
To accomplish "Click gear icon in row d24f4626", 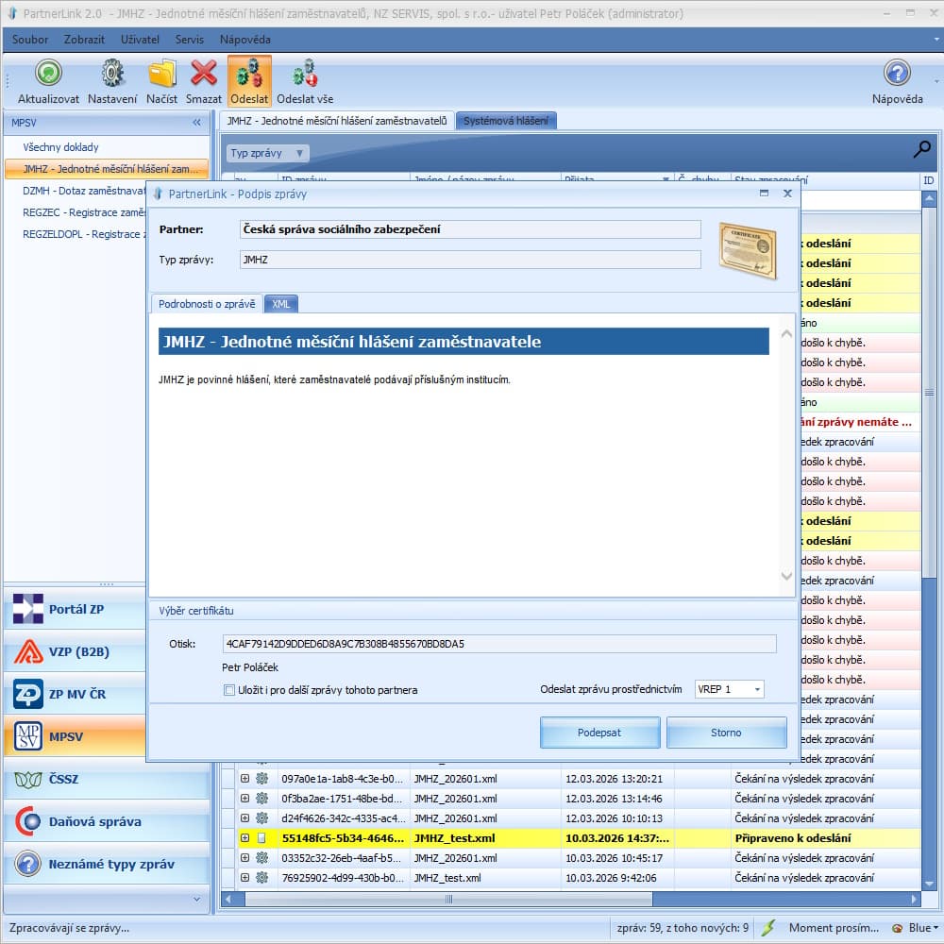I will (261, 818).
